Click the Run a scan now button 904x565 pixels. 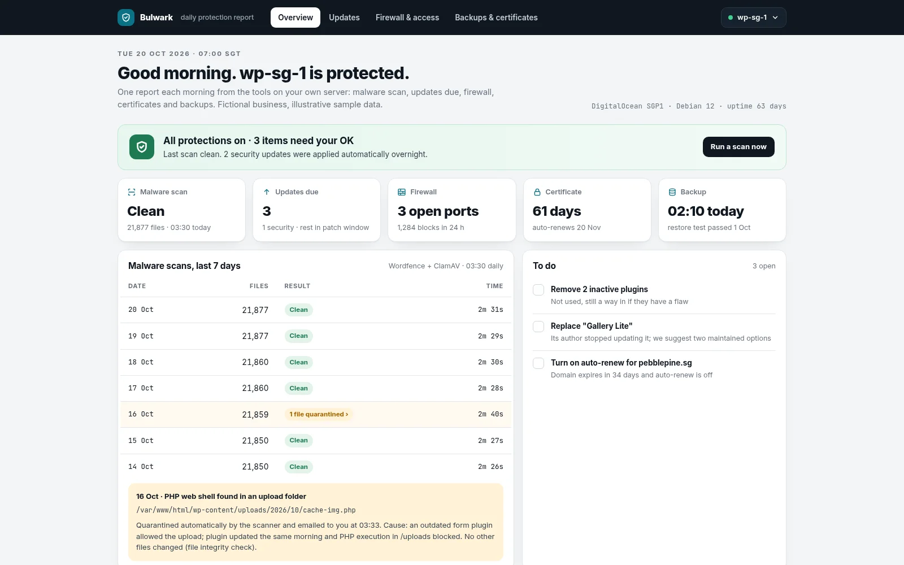click(x=738, y=147)
